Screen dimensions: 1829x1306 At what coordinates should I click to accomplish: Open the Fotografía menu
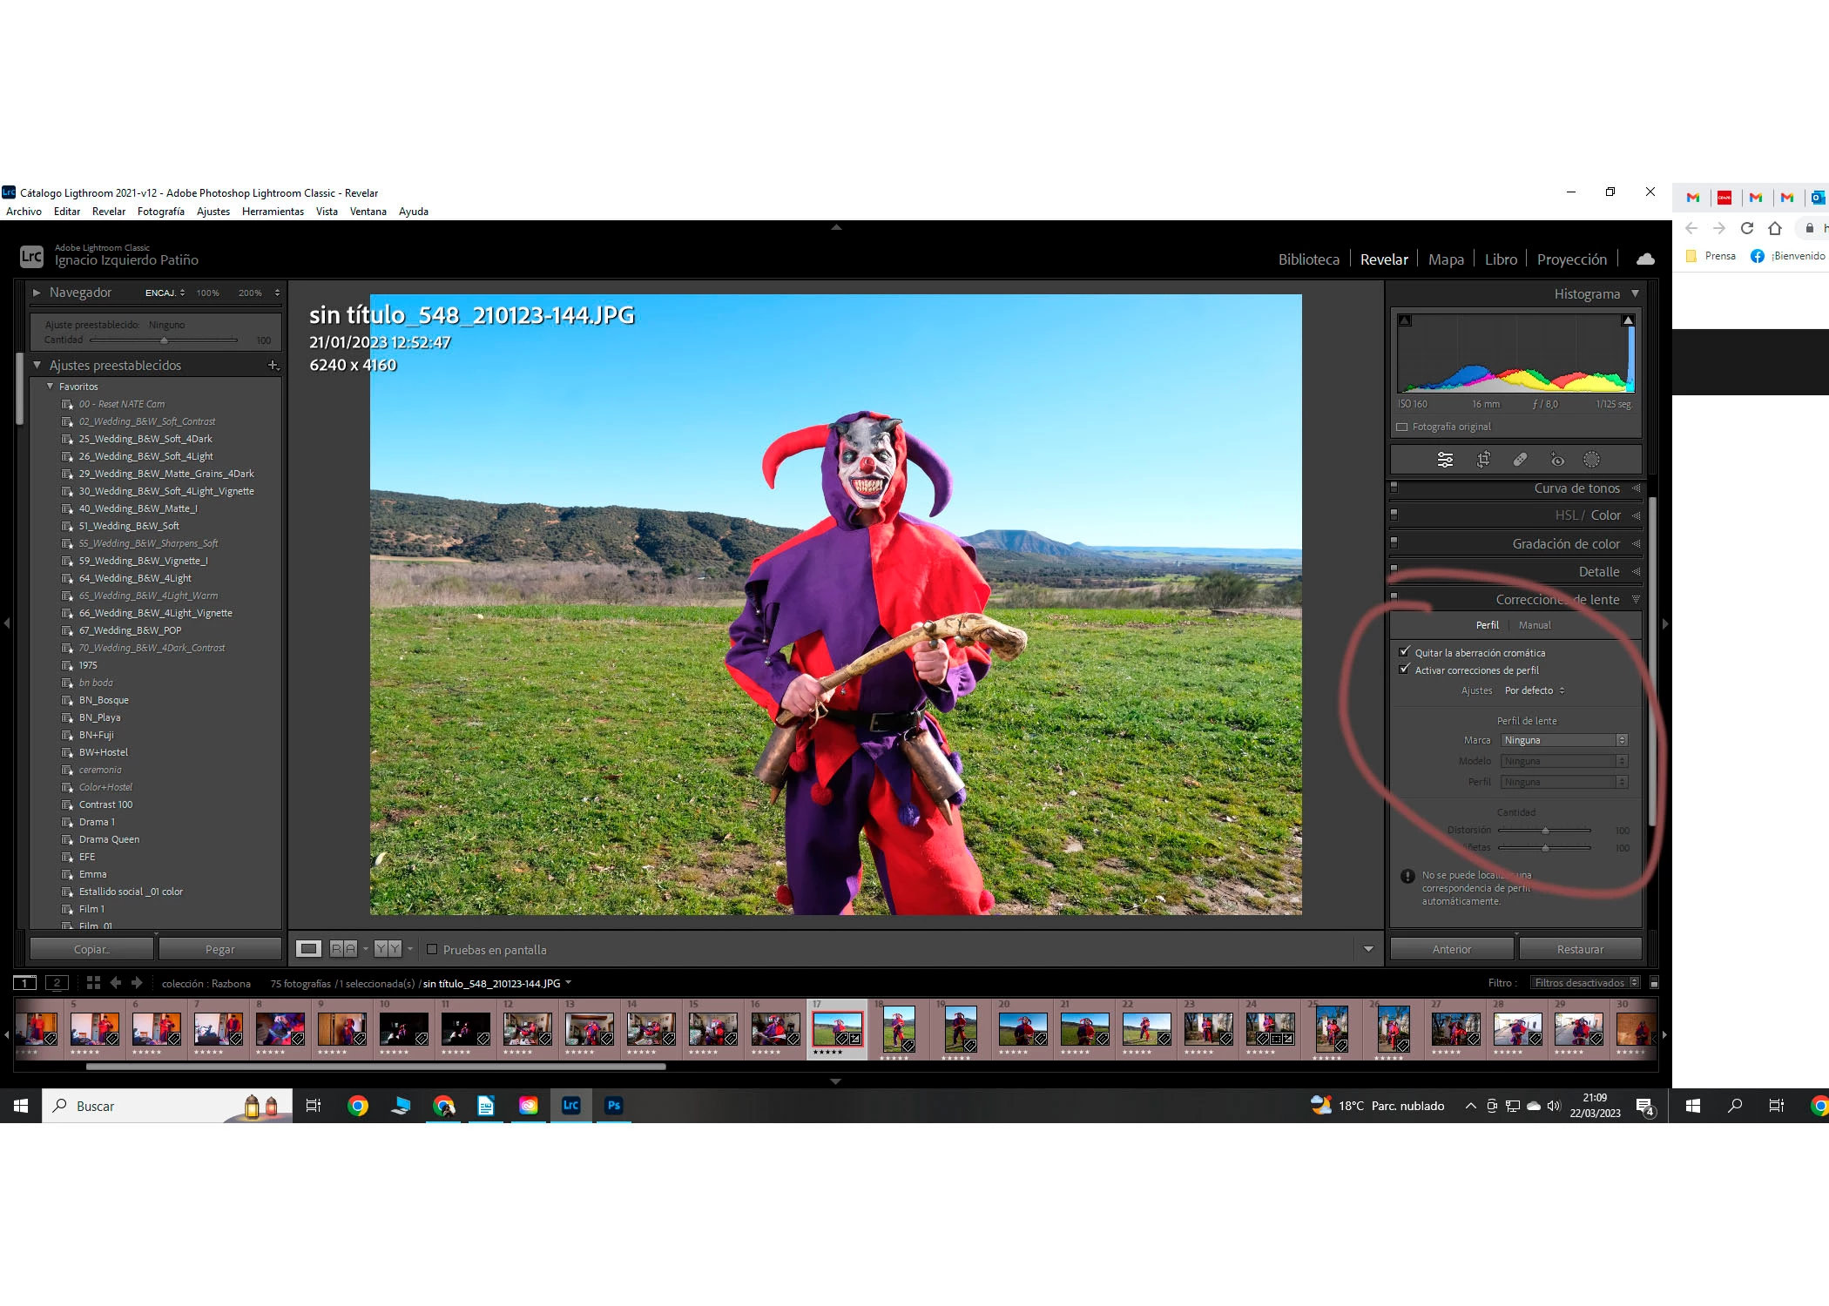pyautogui.click(x=160, y=212)
